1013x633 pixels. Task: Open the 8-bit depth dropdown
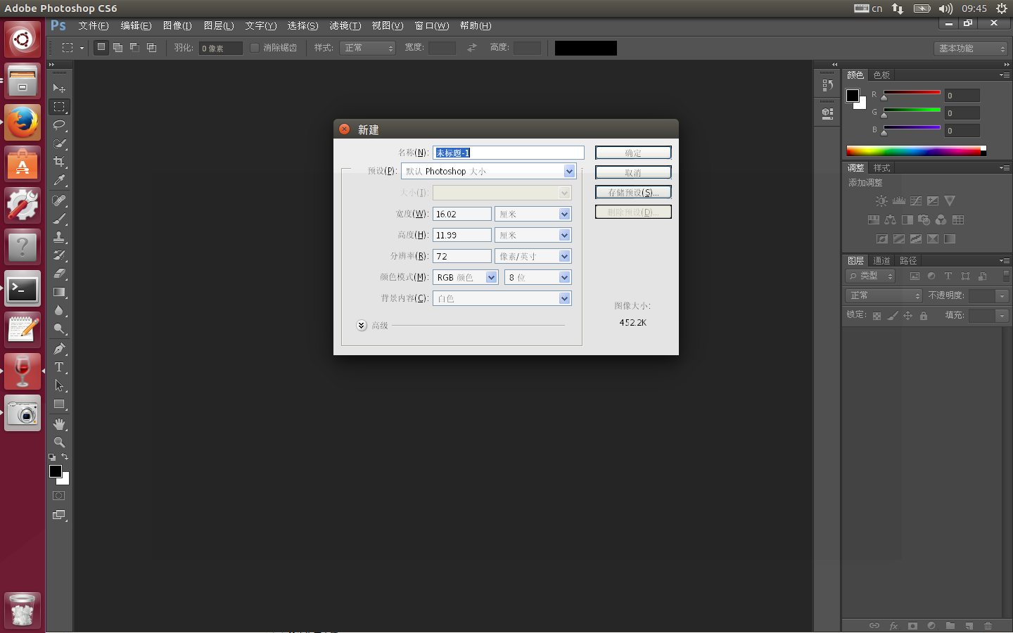pyautogui.click(x=537, y=277)
